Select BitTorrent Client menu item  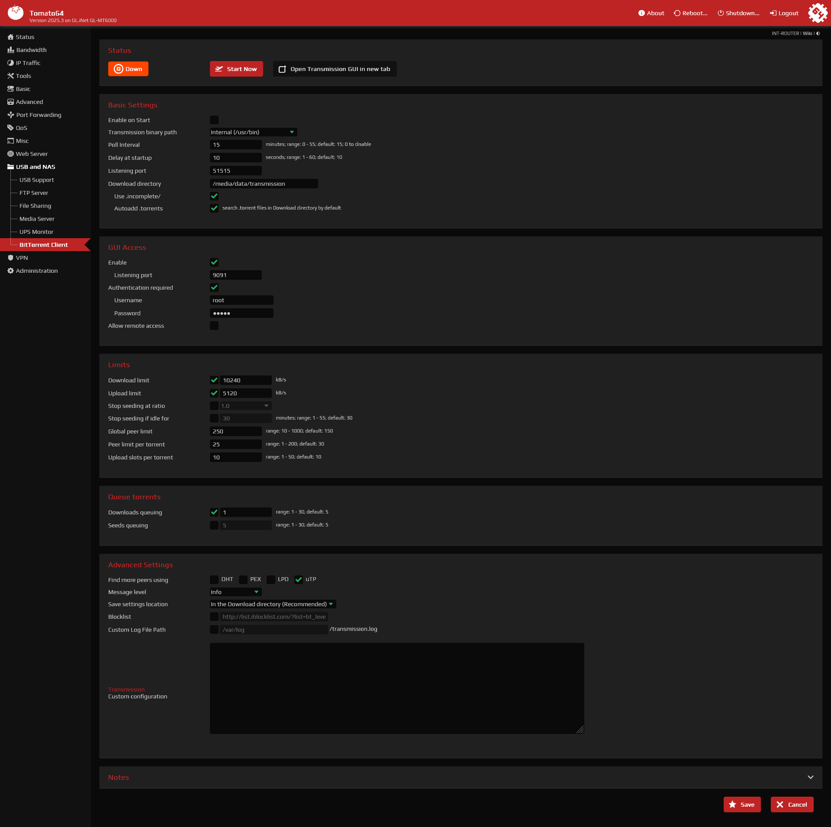(44, 245)
